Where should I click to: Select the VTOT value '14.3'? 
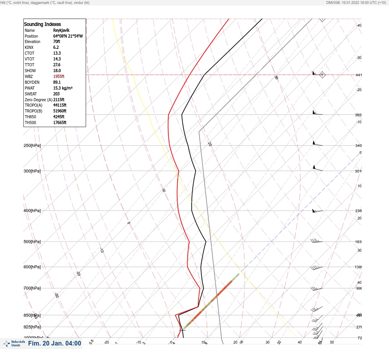click(x=57, y=59)
